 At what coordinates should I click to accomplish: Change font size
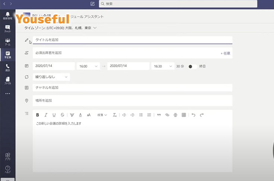[89, 115]
